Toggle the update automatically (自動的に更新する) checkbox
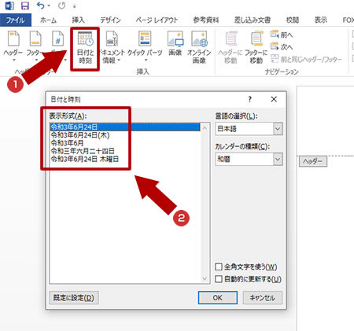The width and height of the screenshot is (354, 331). coord(219,279)
